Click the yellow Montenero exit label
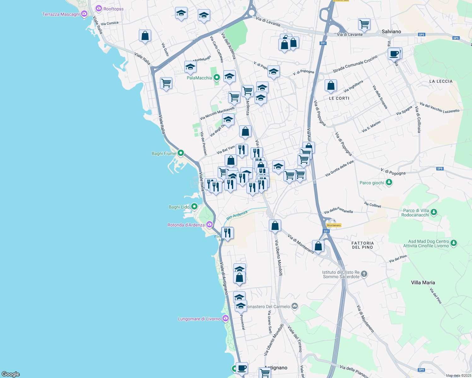 tap(333, 225)
